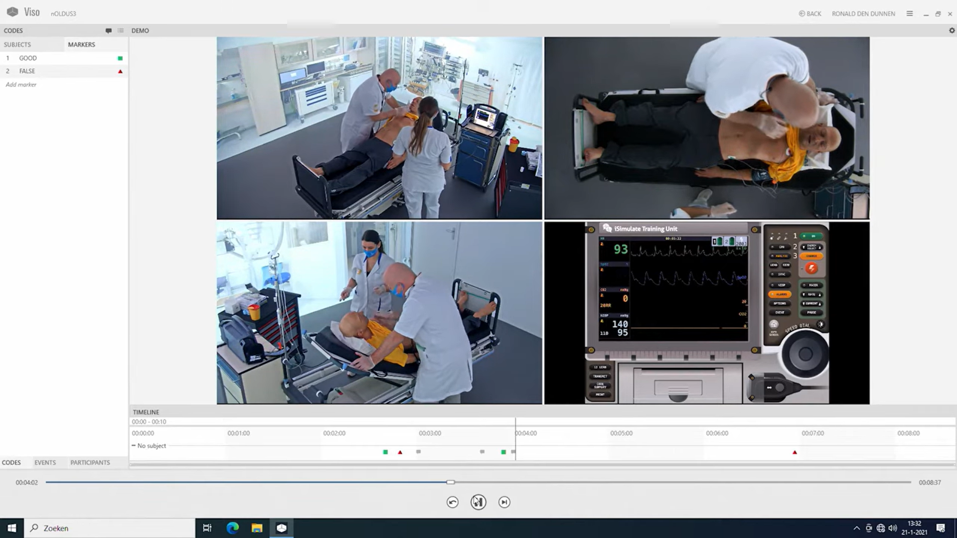Select the Markers tab

pyautogui.click(x=81, y=45)
